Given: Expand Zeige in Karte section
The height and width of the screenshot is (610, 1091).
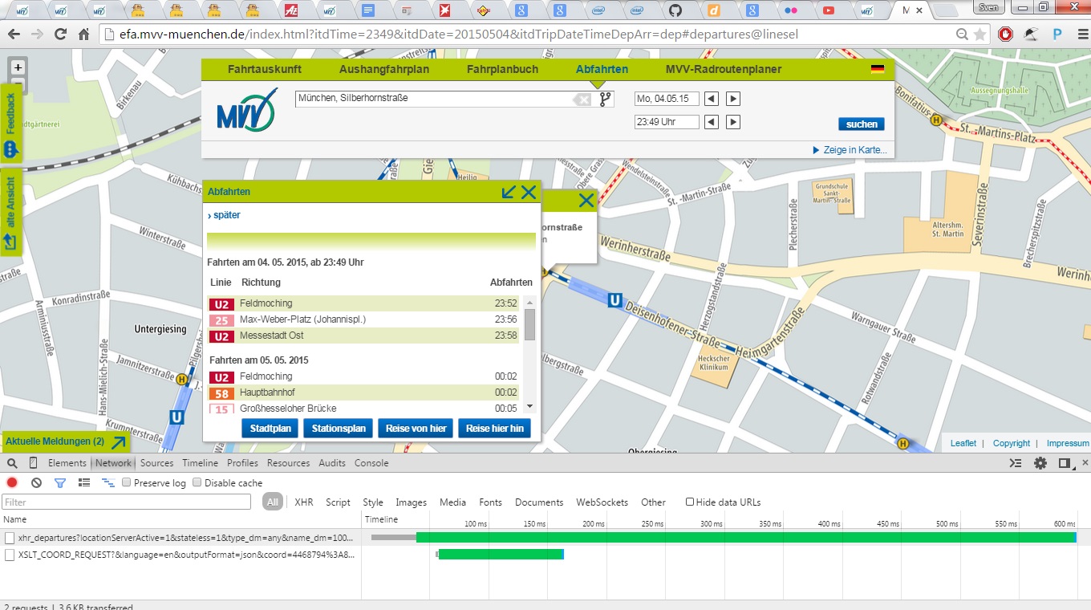Looking at the screenshot, I should coord(850,150).
